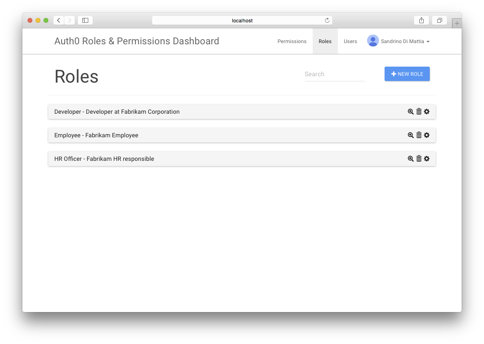
Task: View details of the Developer role
Action: [x=411, y=112]
